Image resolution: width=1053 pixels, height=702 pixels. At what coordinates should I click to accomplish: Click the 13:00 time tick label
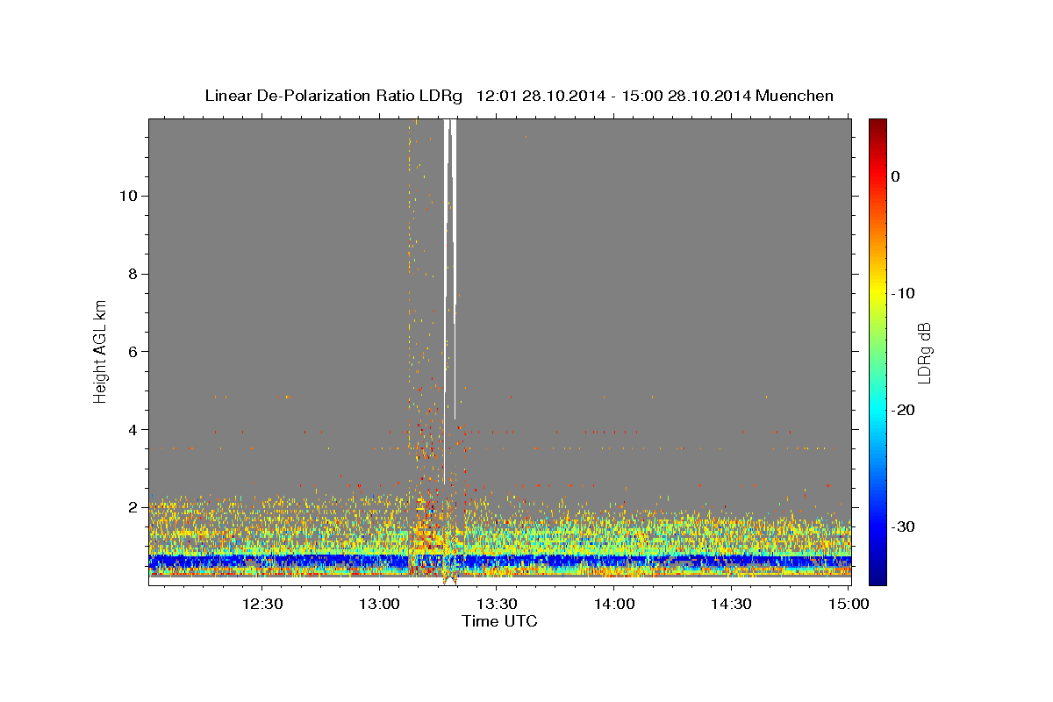[x=379, y=604]
